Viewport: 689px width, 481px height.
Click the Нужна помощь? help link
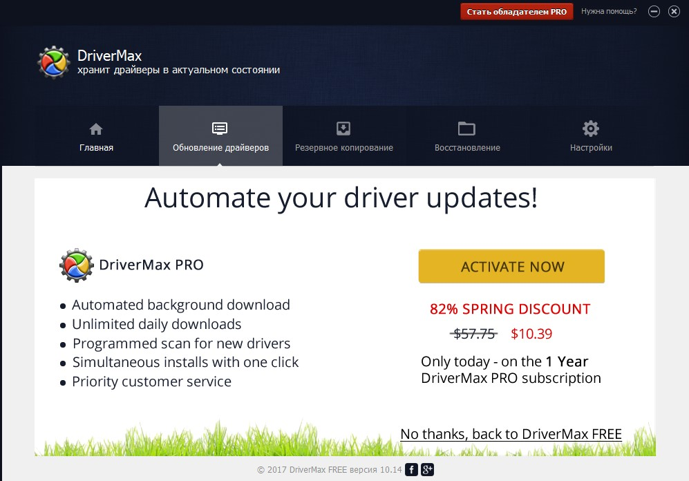coord(609,12)
